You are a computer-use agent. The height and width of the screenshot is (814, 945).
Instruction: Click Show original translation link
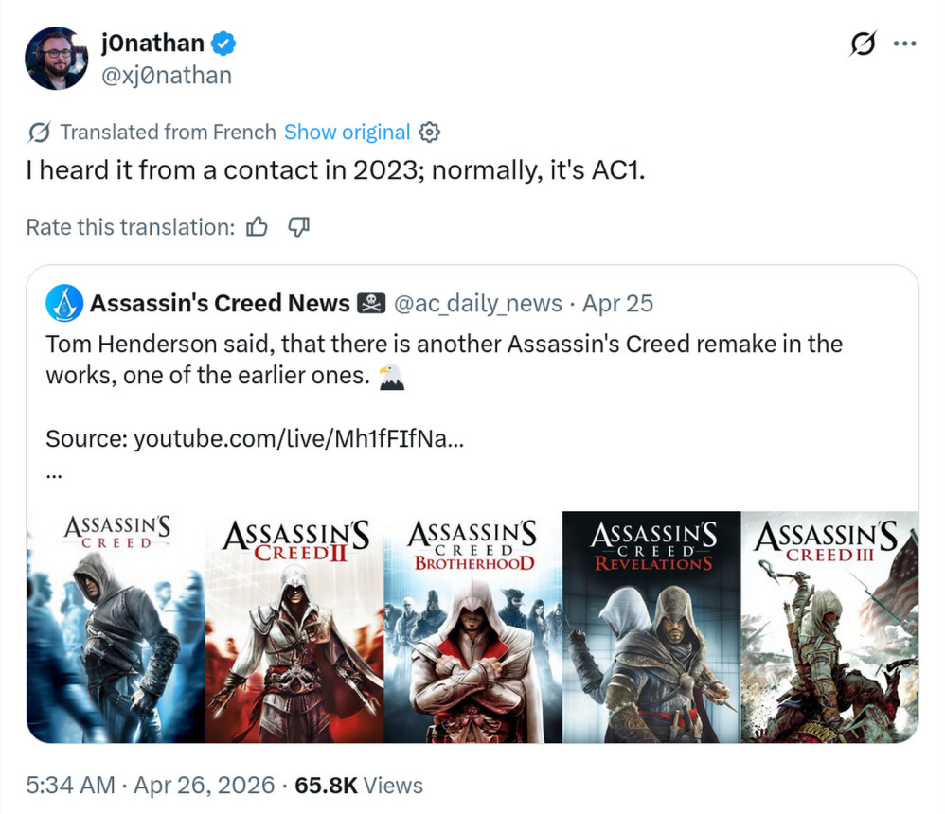347,133
